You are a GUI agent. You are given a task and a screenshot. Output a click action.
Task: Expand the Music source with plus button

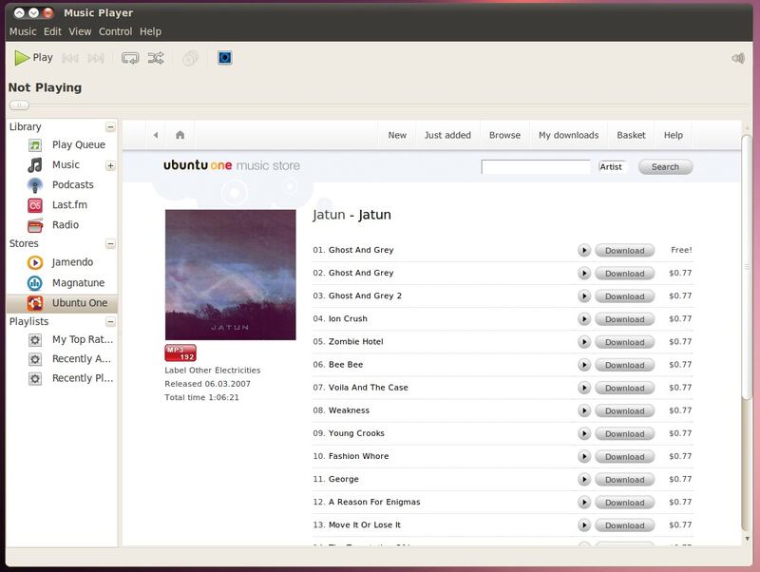110,165
